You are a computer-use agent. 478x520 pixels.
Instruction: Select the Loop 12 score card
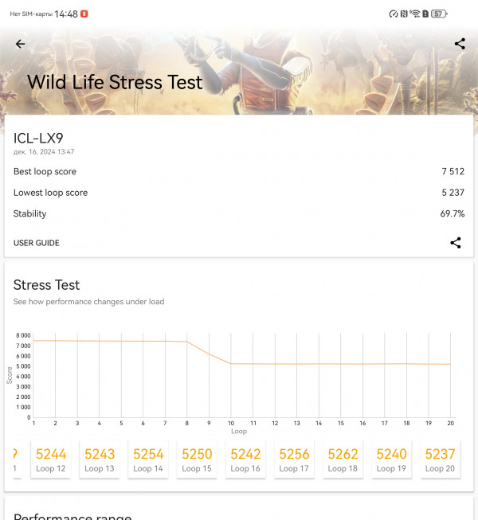[x=51, y=459]
